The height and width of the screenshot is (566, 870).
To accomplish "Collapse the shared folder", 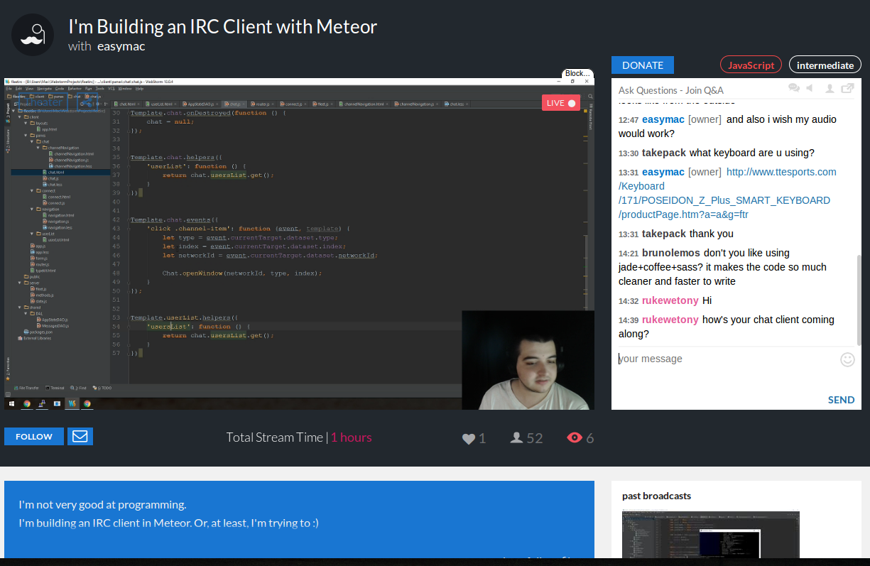I will click(x=19, y=308).
